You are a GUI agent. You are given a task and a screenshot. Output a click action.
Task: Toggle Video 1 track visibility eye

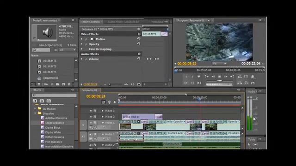(91, 123)
